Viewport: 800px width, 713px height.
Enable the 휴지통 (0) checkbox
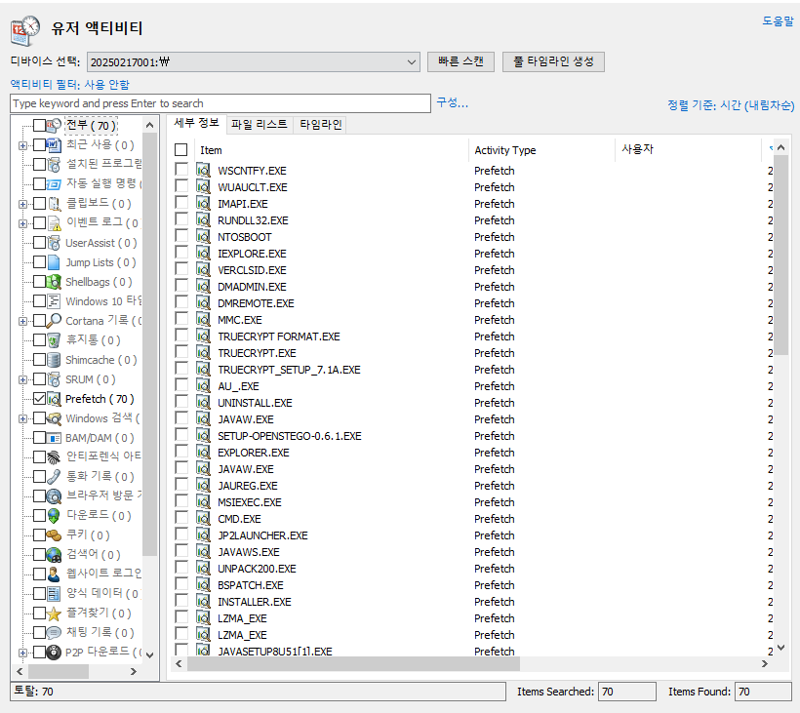point(39,340)
